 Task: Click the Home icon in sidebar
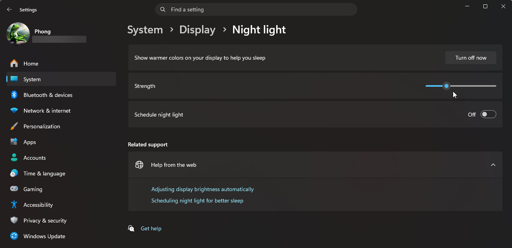click(x=14, y=64)
